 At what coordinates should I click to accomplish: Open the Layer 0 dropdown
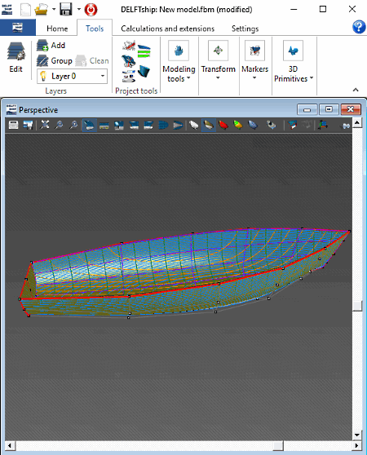[x=103, y=76]
